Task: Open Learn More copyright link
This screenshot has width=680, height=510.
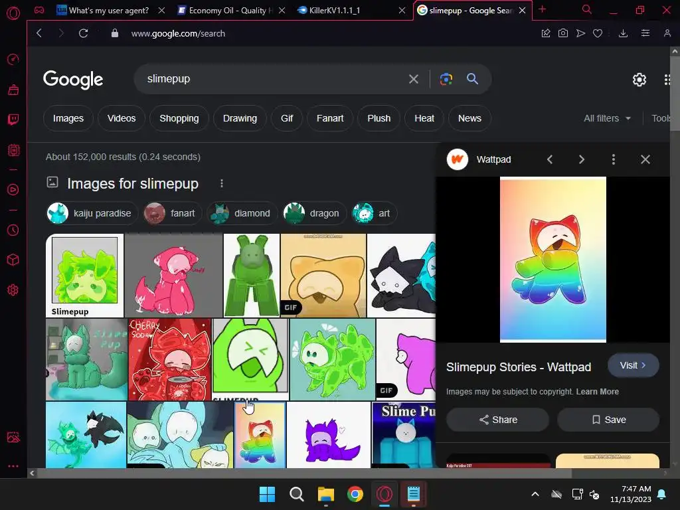Action: tap(597, 392)
